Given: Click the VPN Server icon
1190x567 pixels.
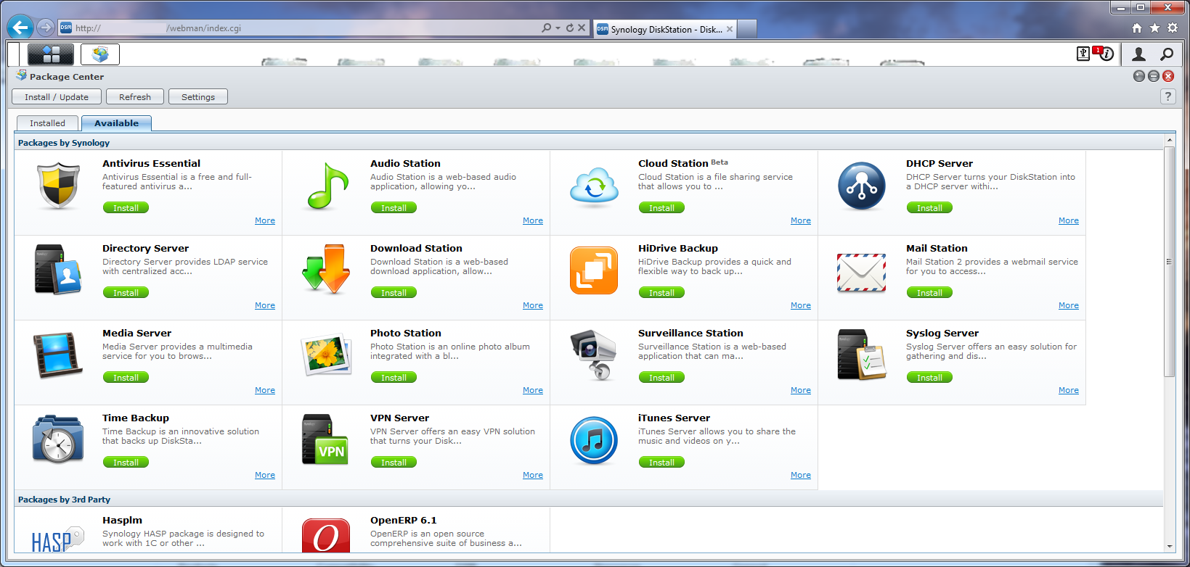Looking at the screenshot, I should 325,439.
